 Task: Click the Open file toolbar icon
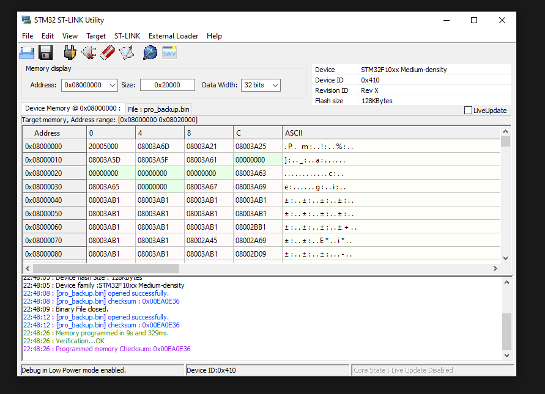pyautogui.click(x=27, y=53)
